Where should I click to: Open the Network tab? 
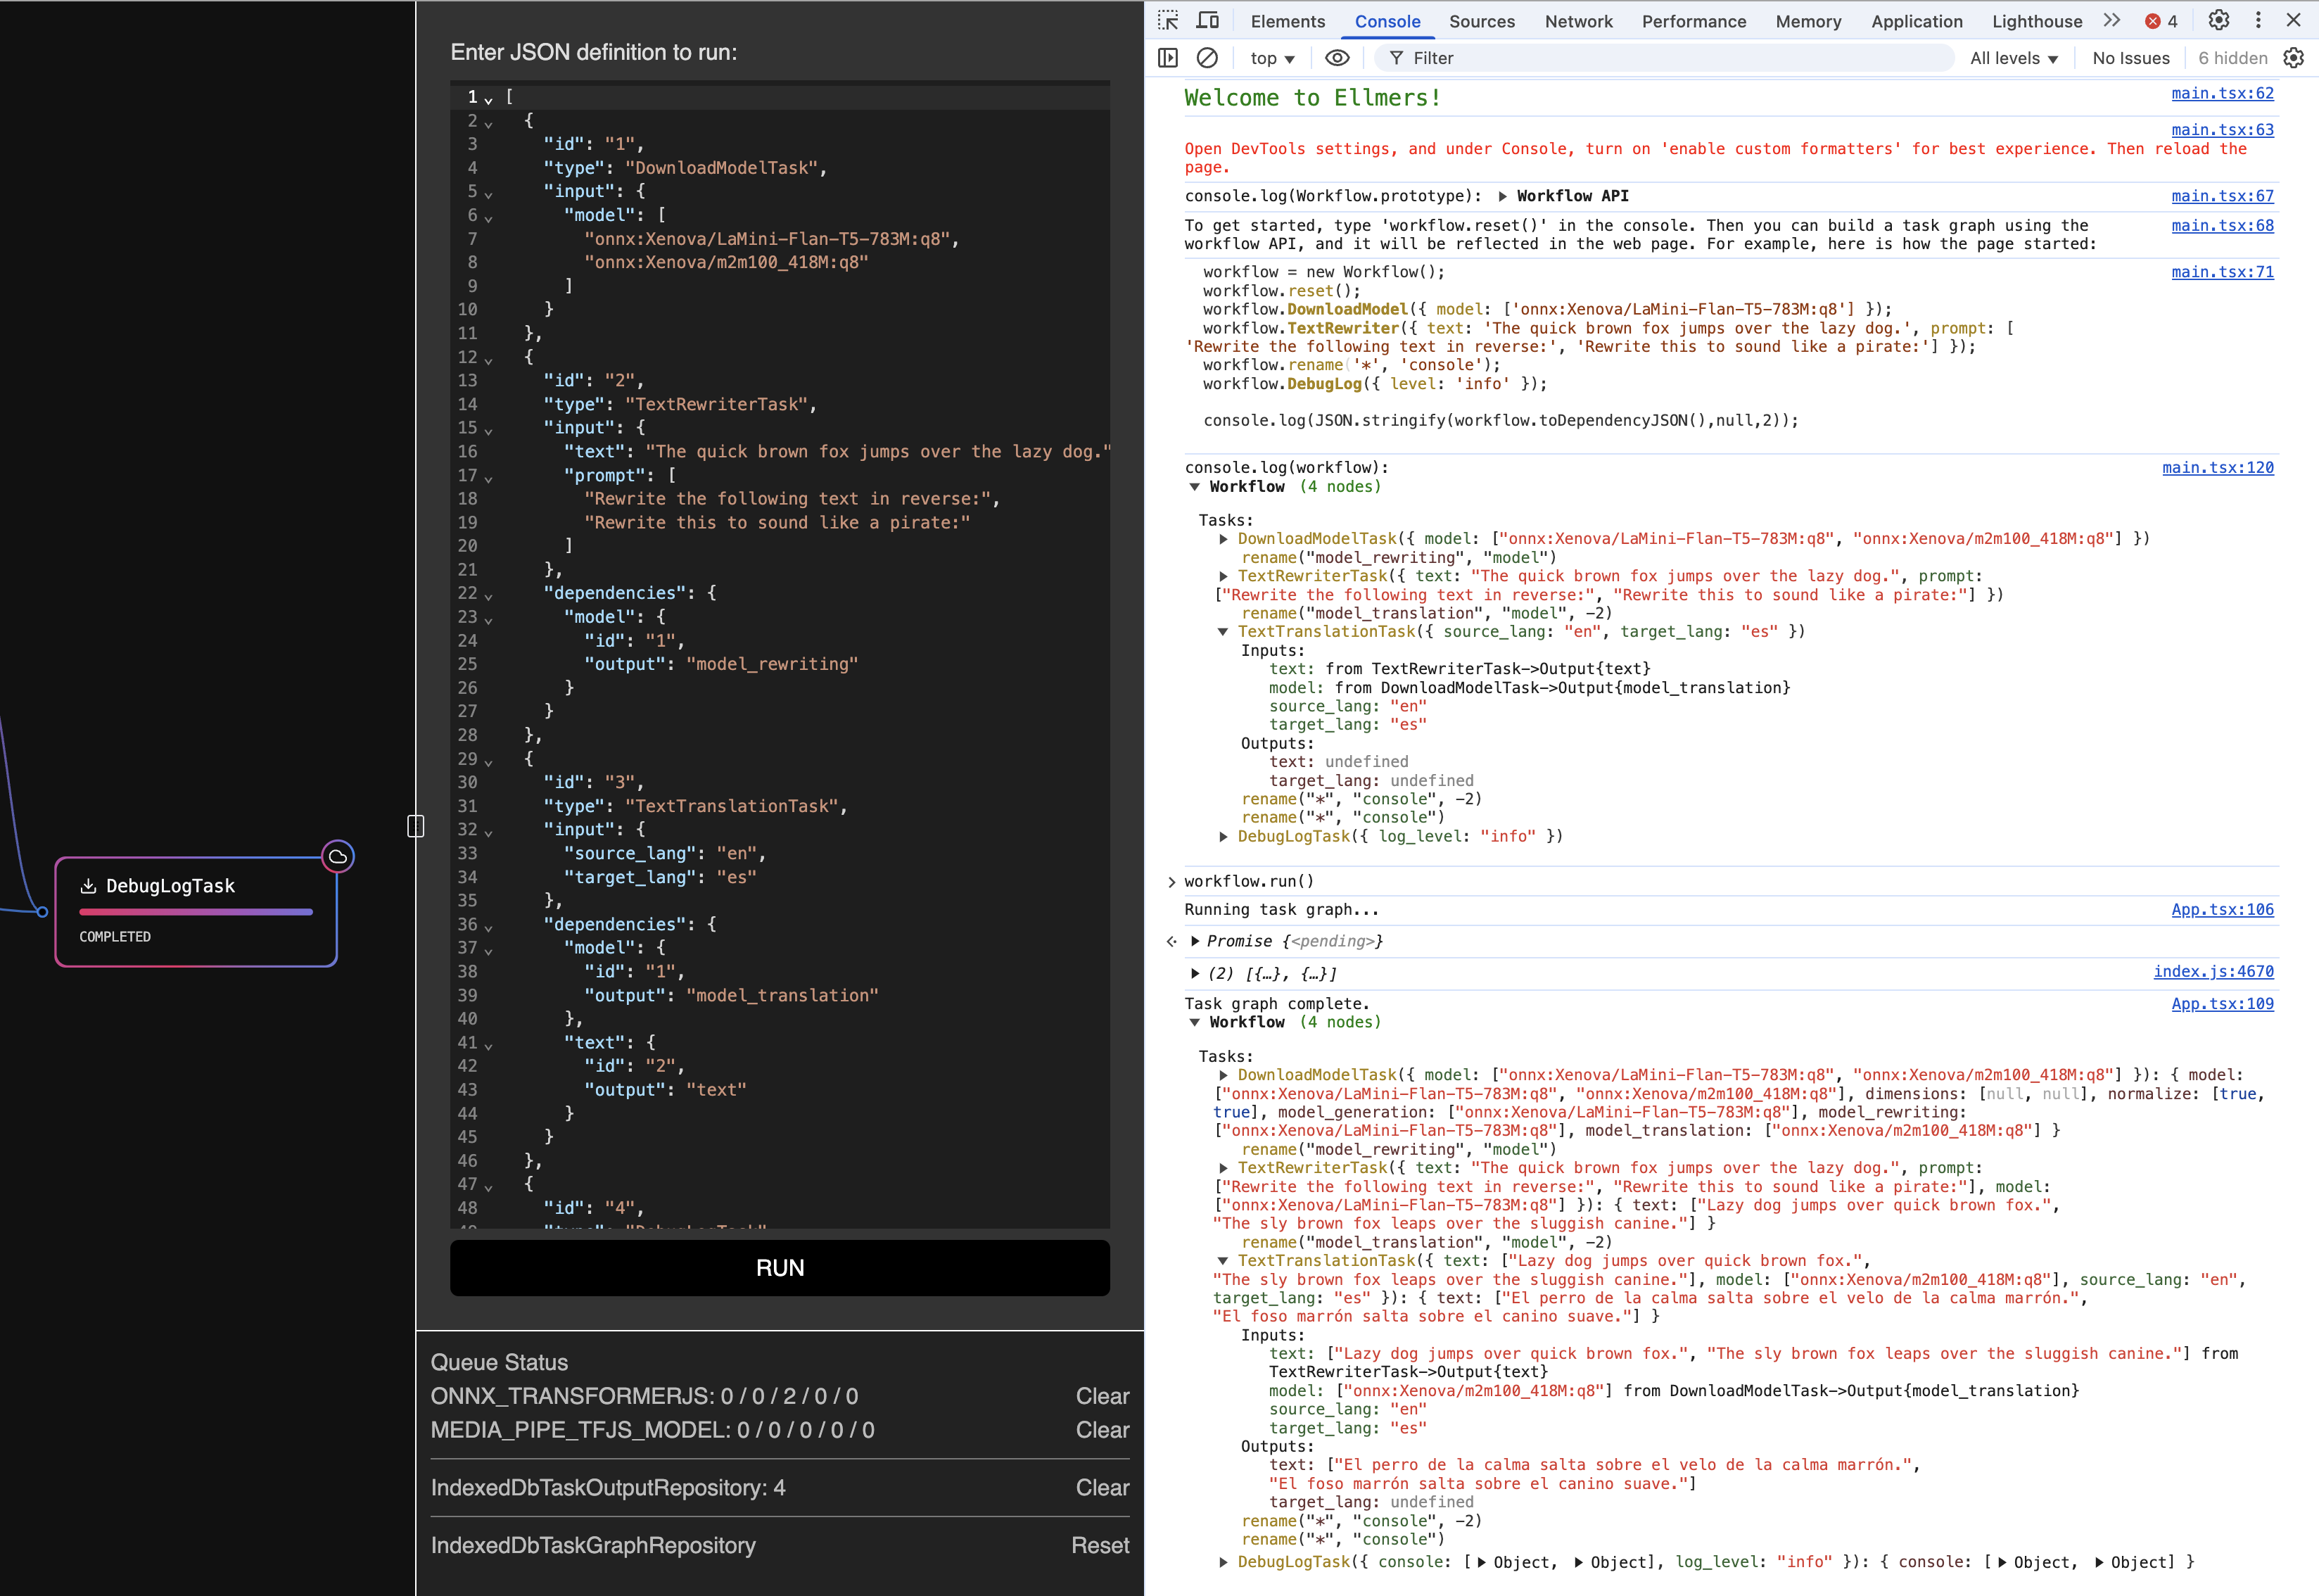(1578, 21)
